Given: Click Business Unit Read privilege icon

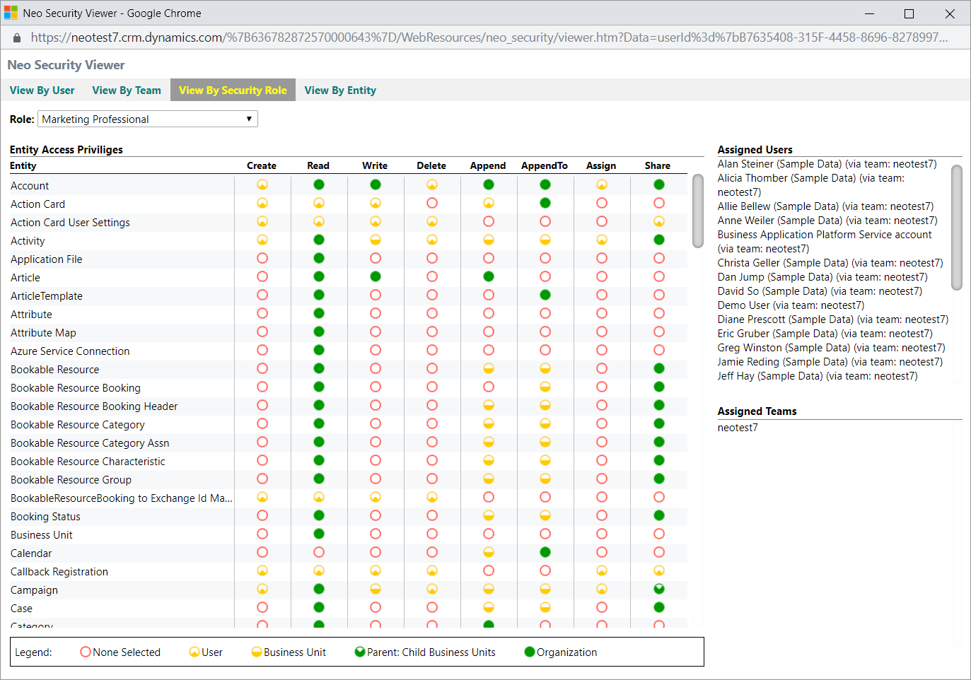Looking at the screenshot, I should coord(319,534).
